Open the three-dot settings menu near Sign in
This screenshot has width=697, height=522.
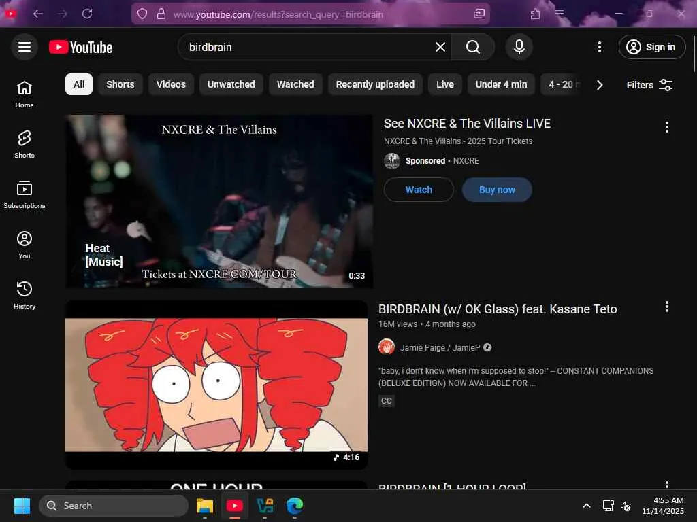599,47
